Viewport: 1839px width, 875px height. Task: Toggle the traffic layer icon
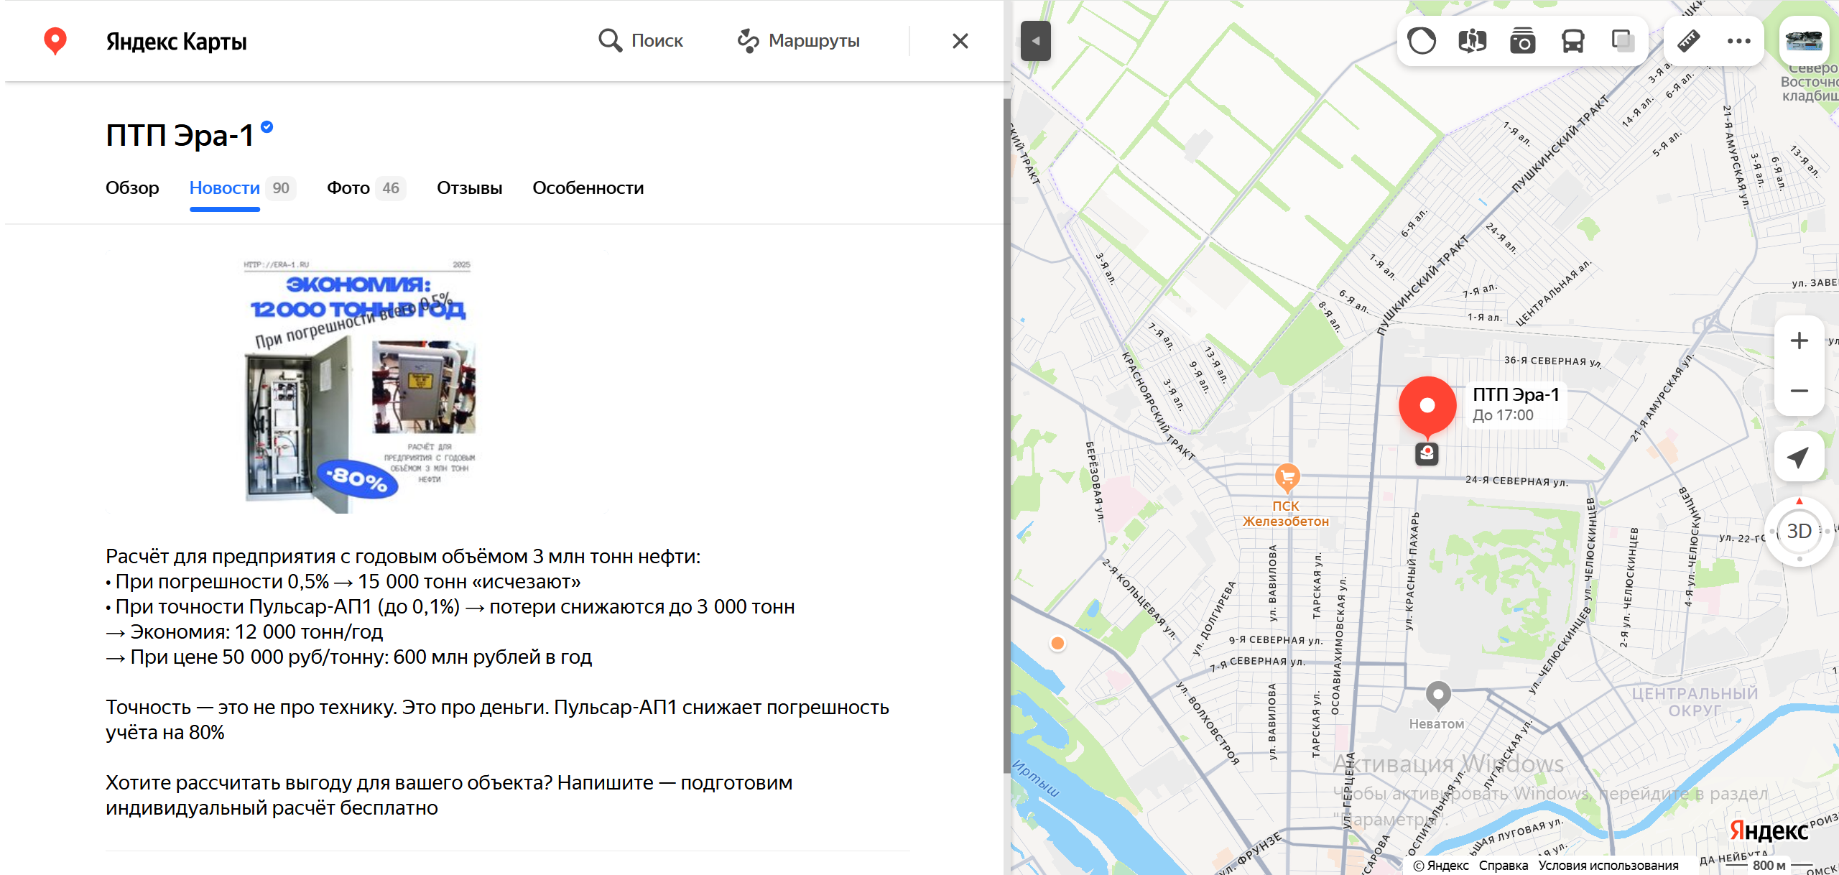pos(1422,41)
